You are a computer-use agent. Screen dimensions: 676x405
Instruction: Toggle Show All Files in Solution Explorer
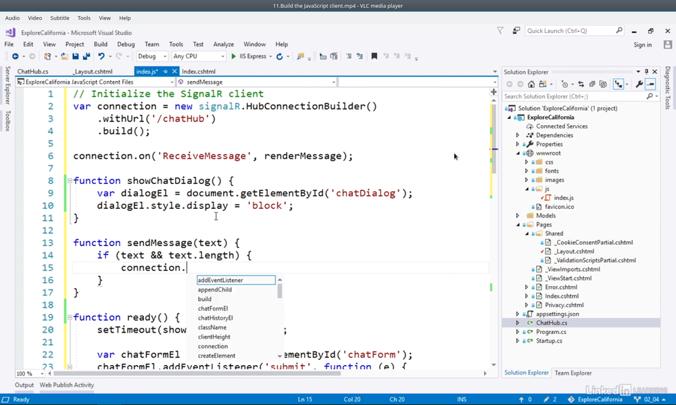point(603,85)
